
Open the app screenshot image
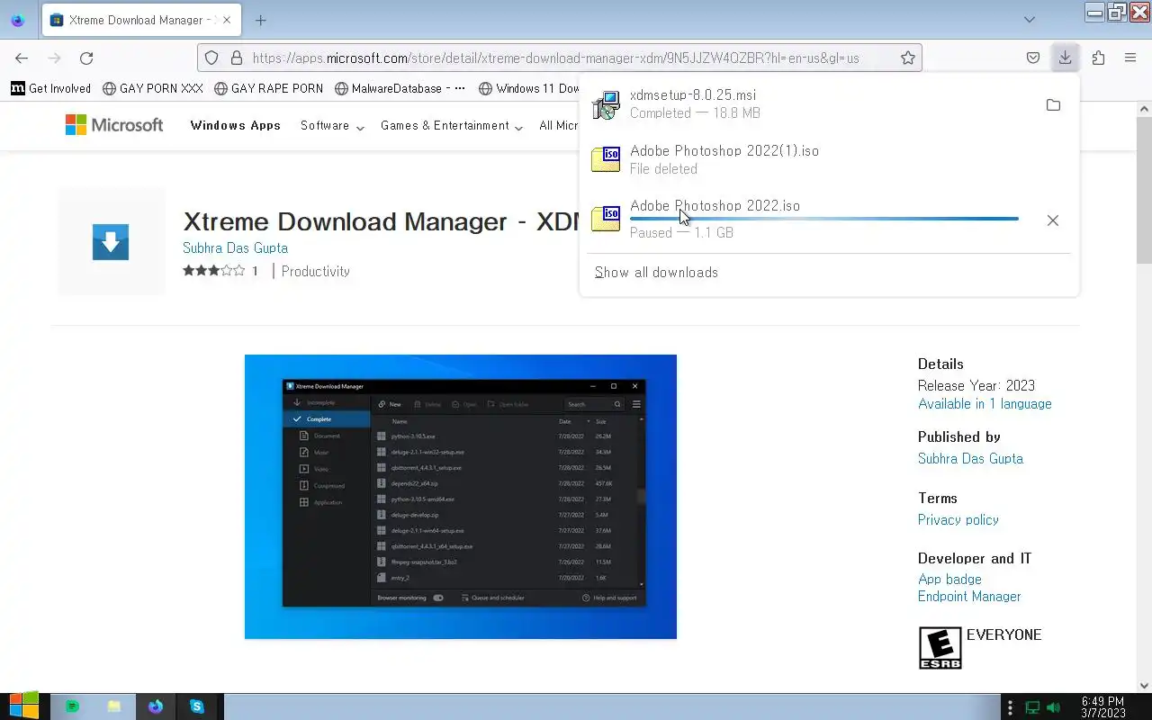point(461,497)
